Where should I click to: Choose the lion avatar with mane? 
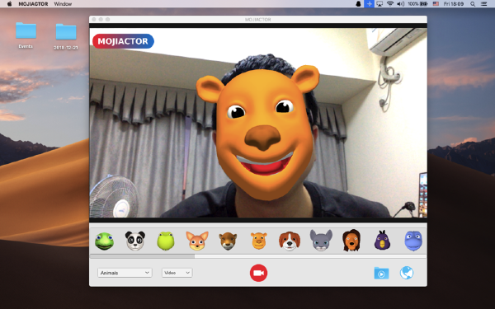click(351, 241)
